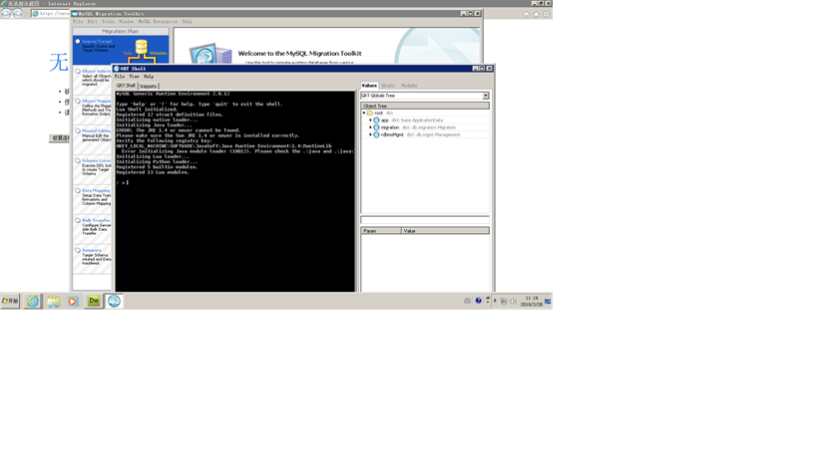Click the Windows Start button
The image size is (817, 458).
tap(11, 301)
